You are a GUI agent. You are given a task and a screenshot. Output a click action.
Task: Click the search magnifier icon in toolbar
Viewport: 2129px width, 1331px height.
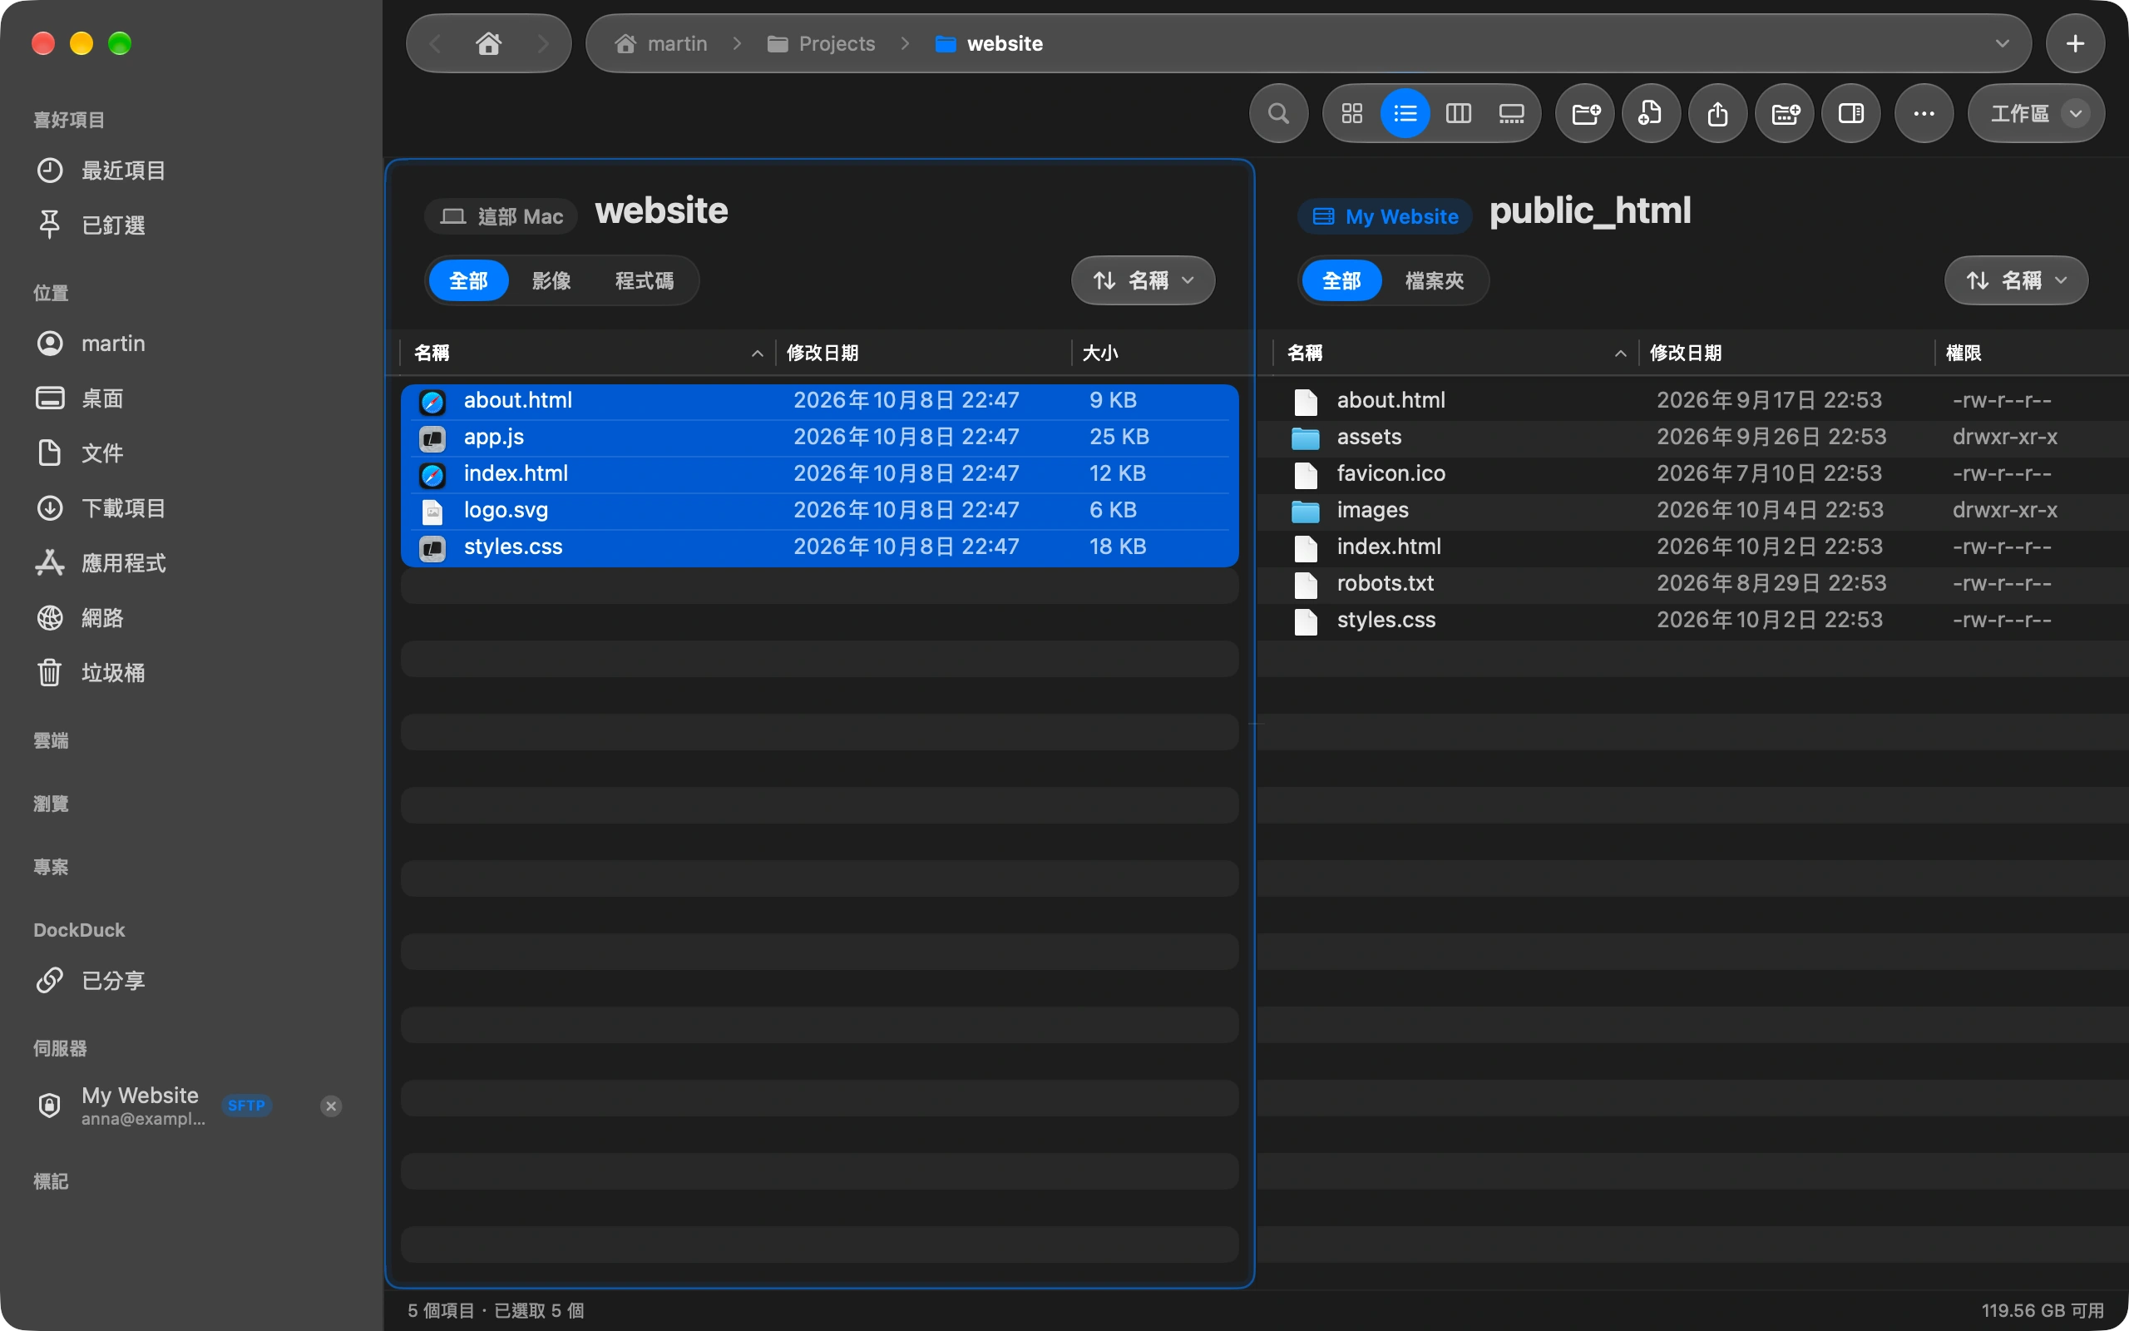pyautogui.click(x=1278, y=114)
